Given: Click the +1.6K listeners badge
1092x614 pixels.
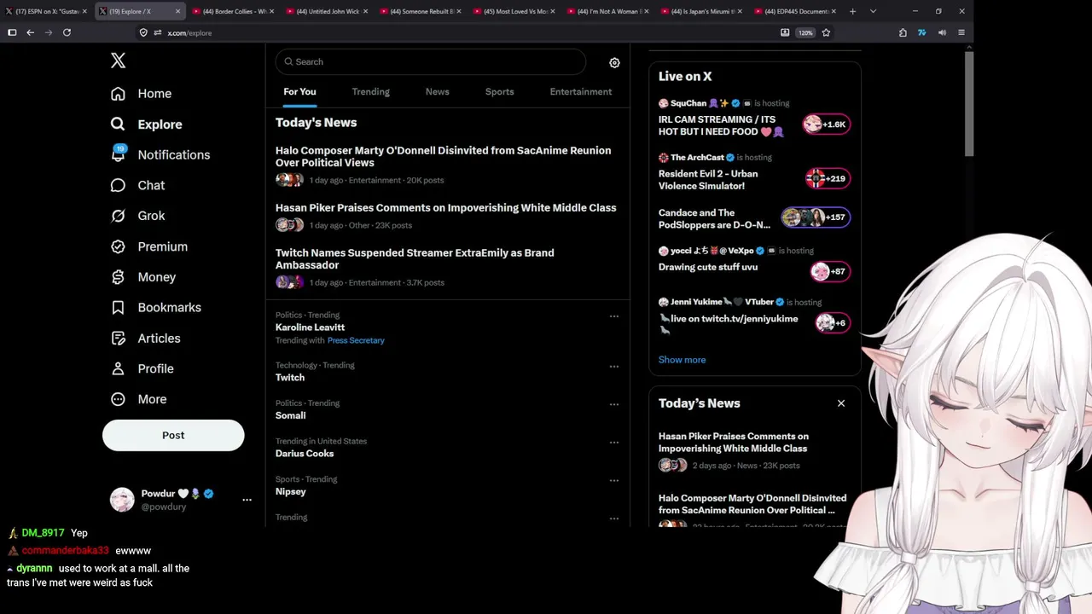Looking at the screenshot, I should [x=826, y=125].
